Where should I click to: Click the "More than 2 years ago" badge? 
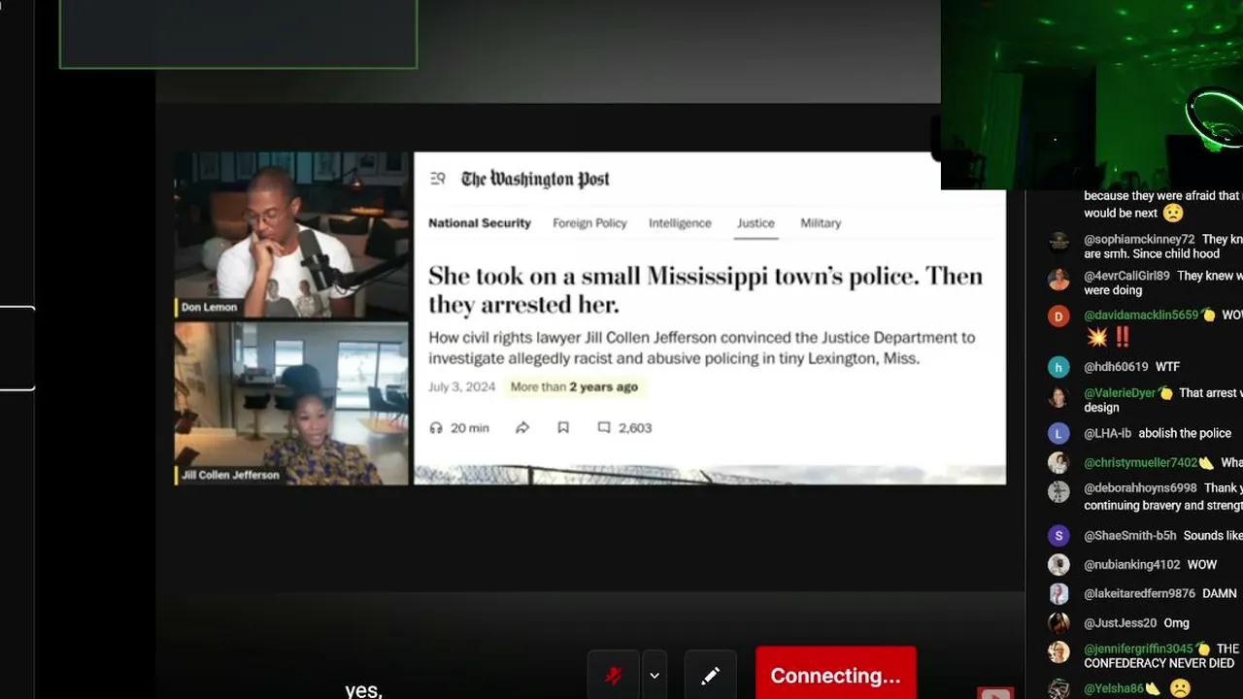[x=574, y=386]
